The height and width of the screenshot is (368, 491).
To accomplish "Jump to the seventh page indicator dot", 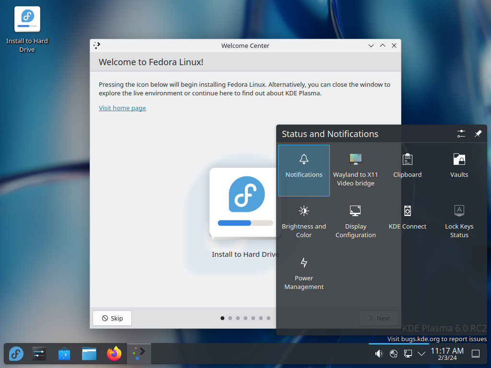I will (269, 318).
